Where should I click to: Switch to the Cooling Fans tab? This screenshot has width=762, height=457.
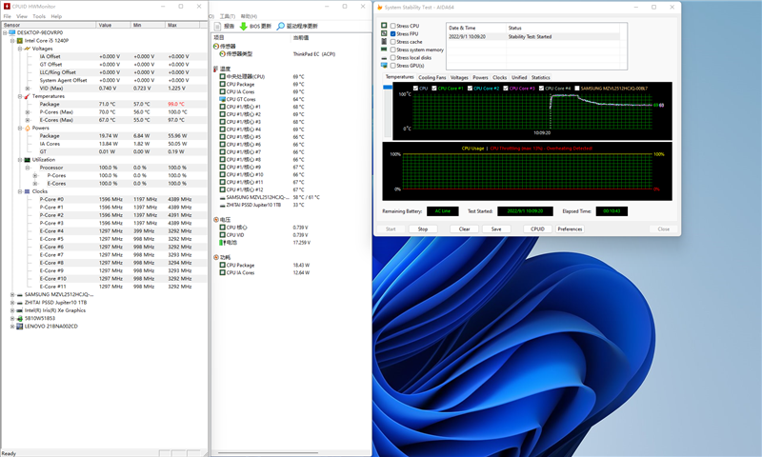[432, 77]
